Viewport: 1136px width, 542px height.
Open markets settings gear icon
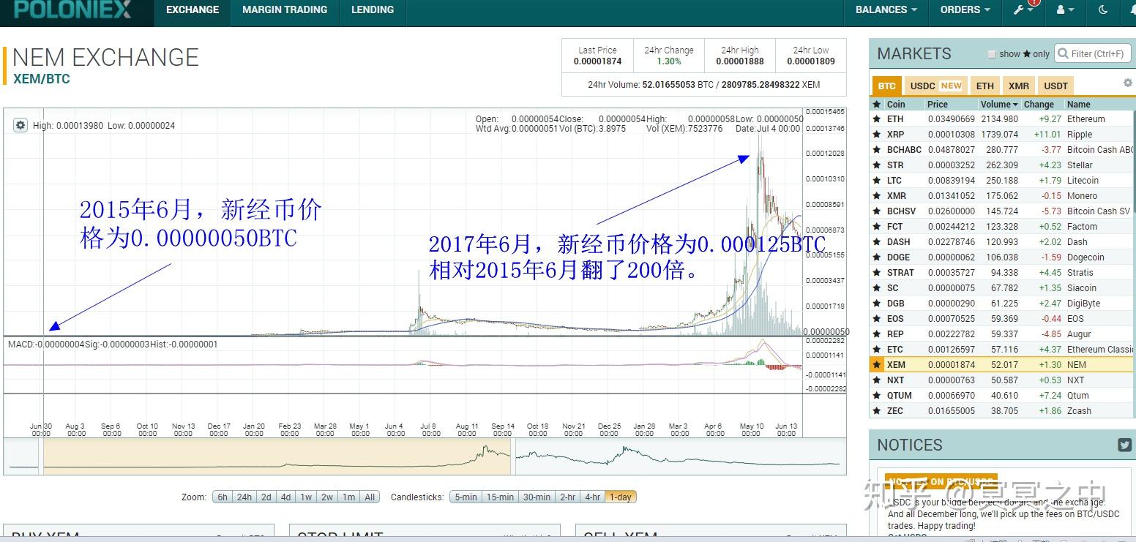click(1127, 83)
